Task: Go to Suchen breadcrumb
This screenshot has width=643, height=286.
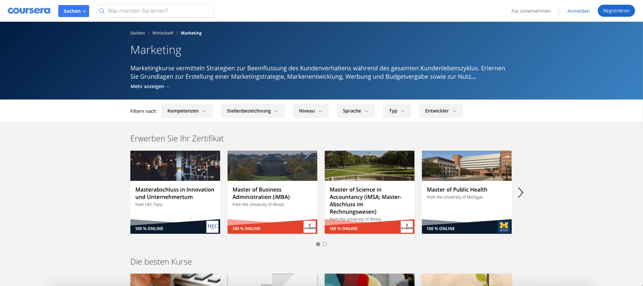Action: [138, 33]
